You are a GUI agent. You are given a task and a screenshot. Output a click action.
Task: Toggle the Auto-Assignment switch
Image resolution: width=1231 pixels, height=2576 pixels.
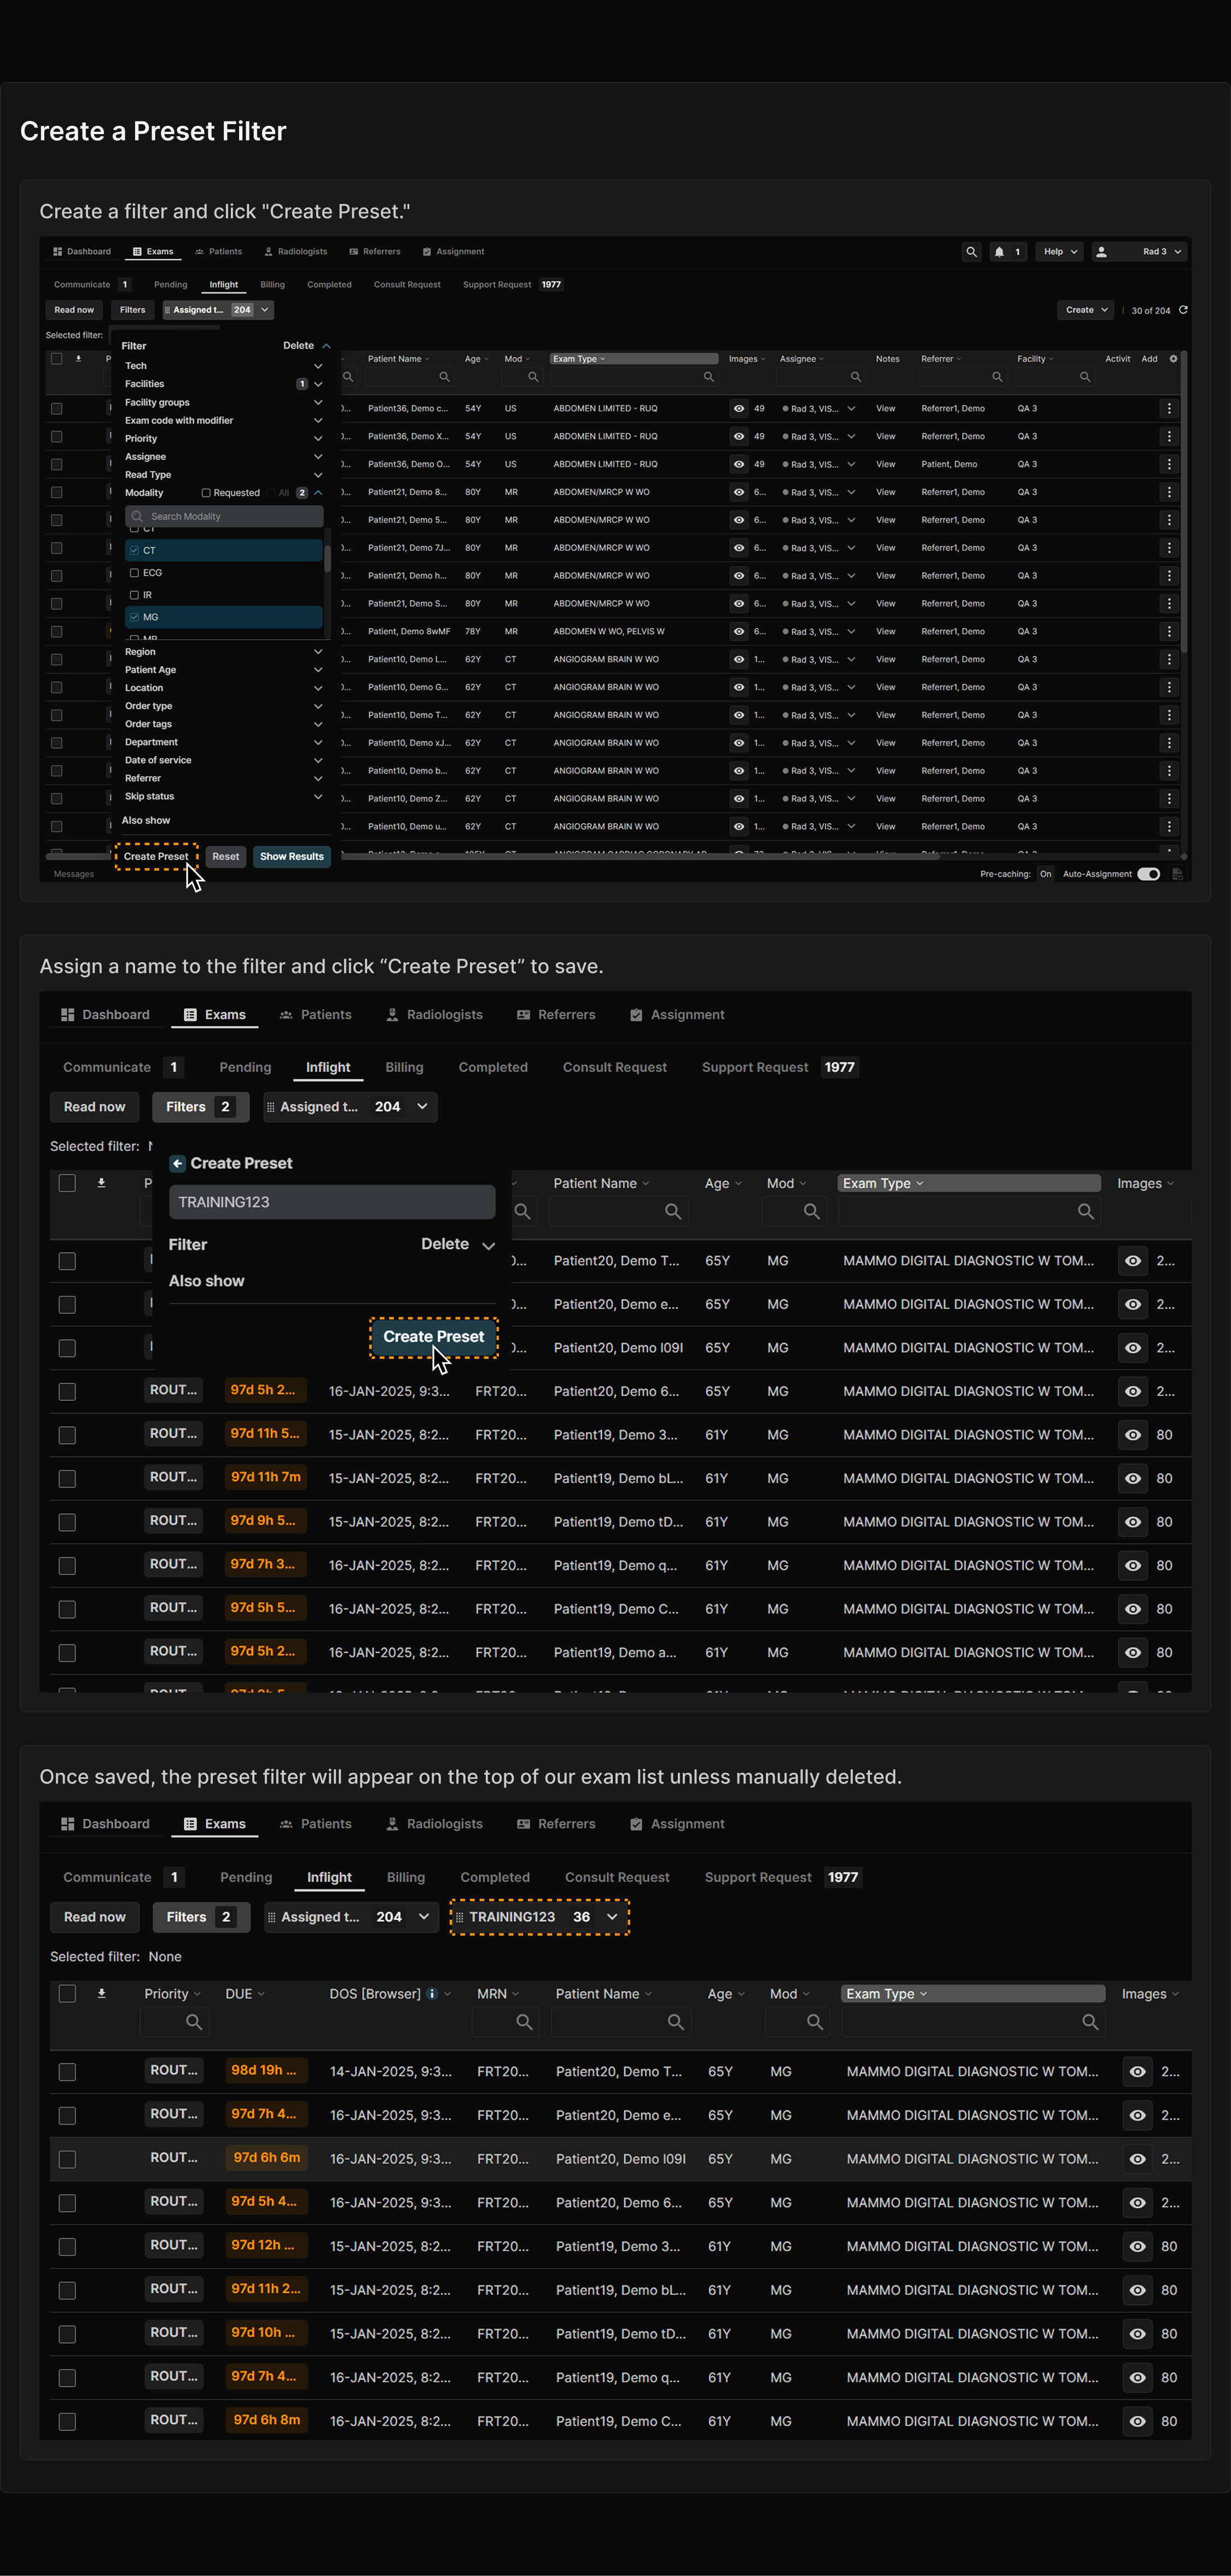click(1149, 874)
